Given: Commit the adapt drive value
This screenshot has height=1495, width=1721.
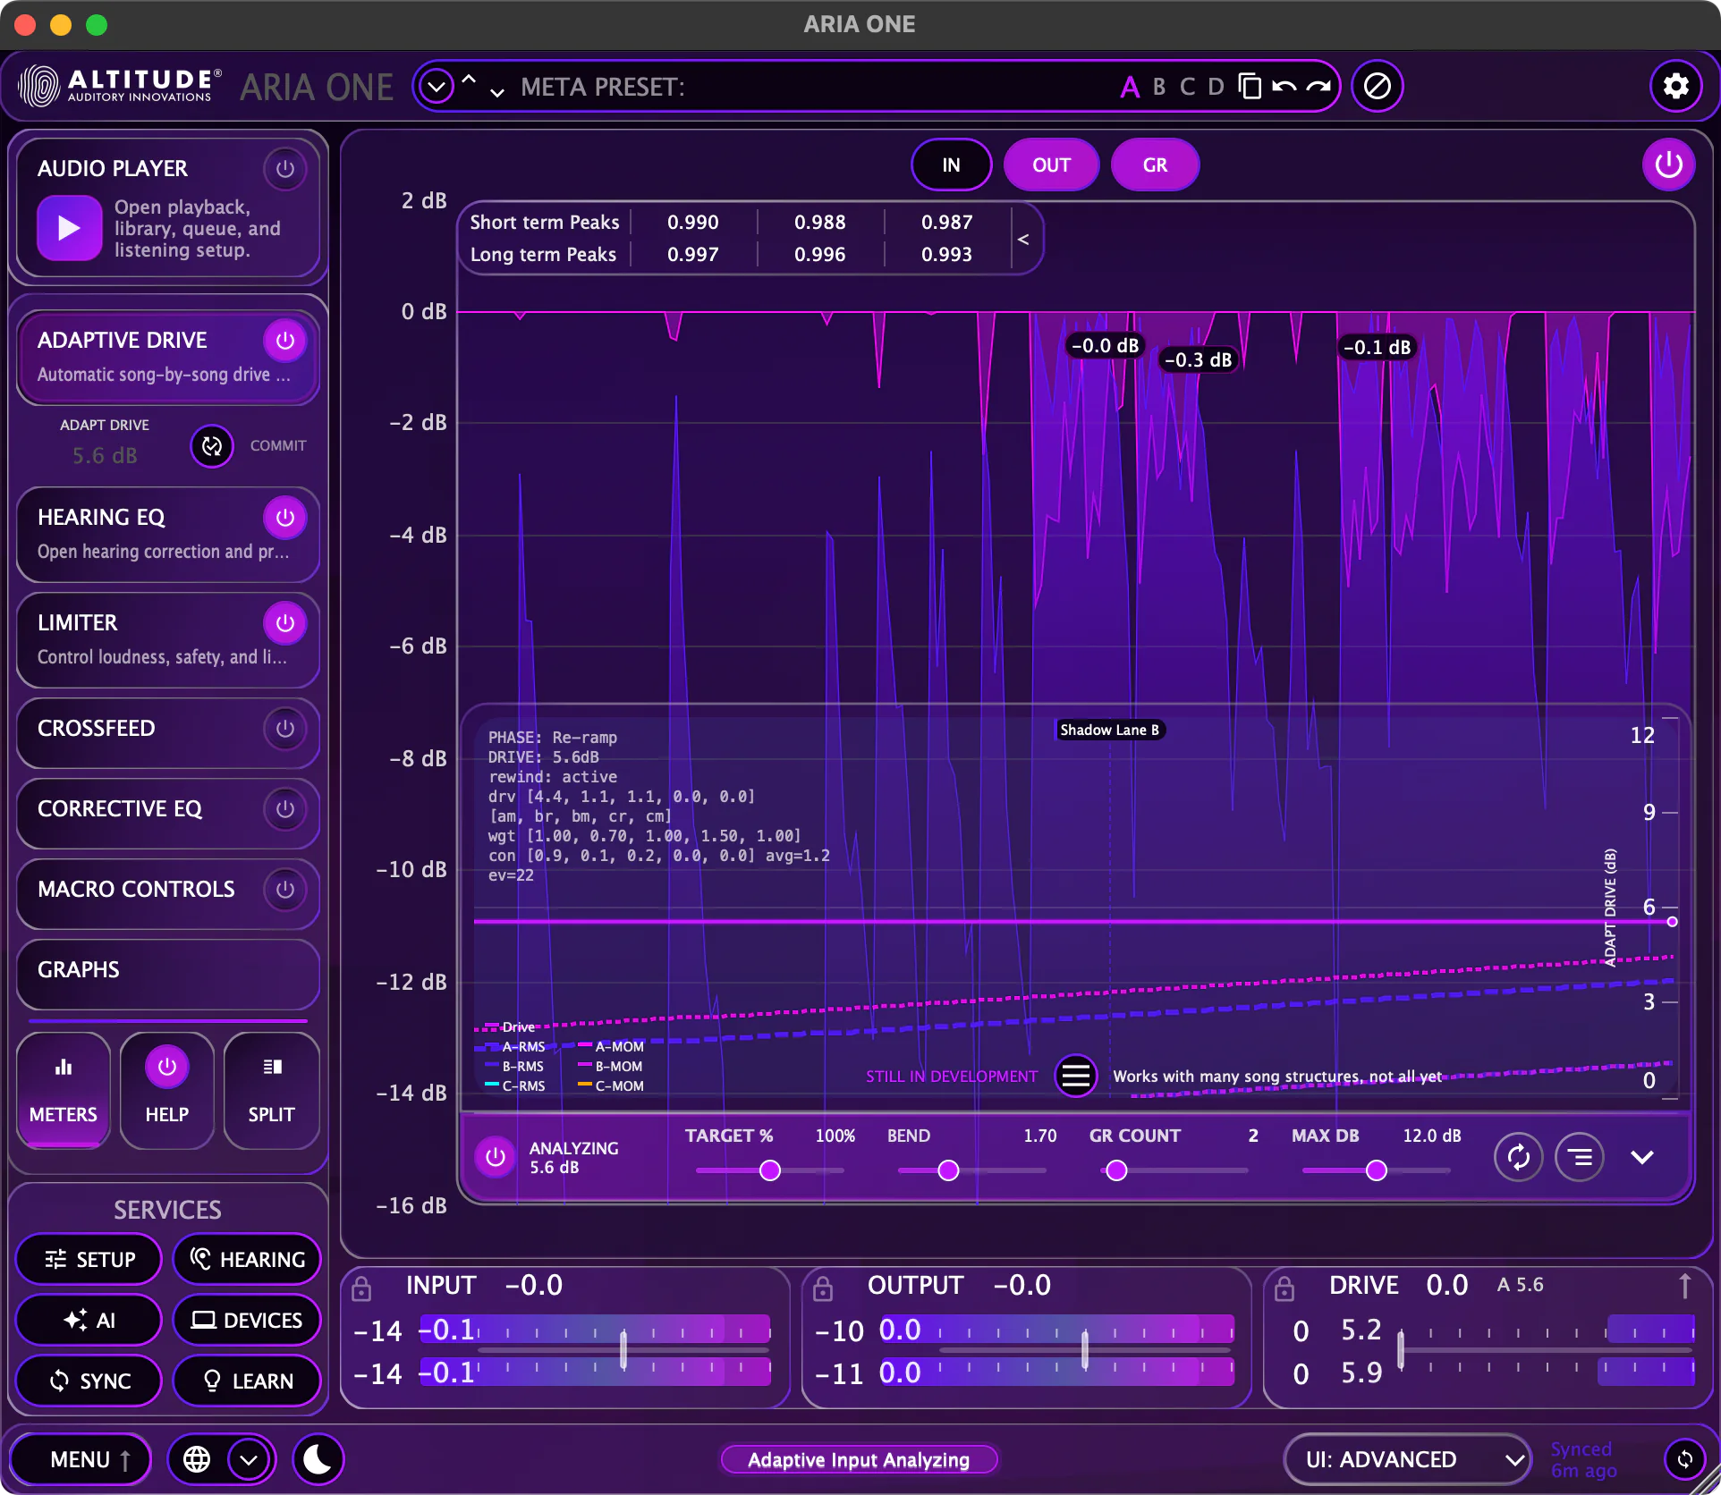Looking at the screenshot, I should coord(278,445).
